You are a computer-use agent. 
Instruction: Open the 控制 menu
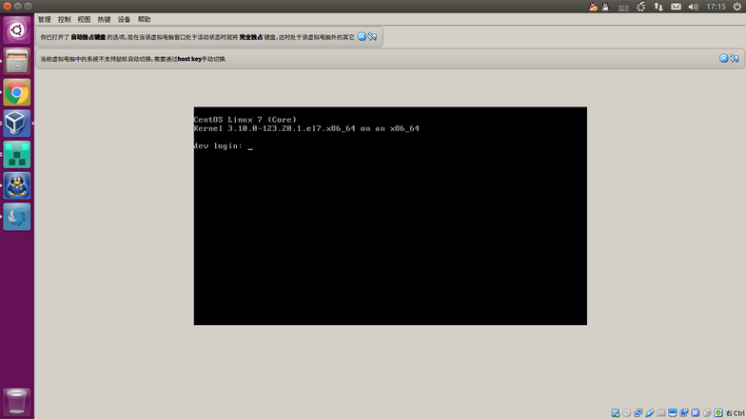pos(65,19)
